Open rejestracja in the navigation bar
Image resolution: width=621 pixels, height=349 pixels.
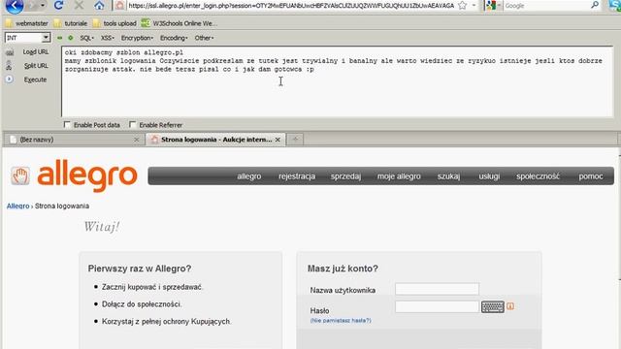(x=297, y=176)
